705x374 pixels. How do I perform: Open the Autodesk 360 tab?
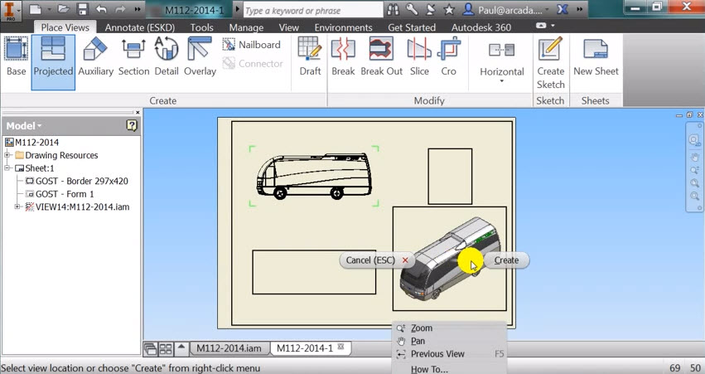click(481, 27)
